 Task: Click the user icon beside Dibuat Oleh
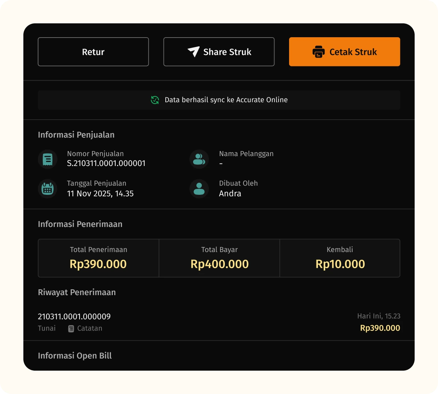pyautogui.click(x=199, y=189)
